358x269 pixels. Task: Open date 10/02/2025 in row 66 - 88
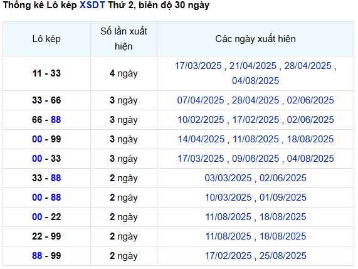201,120
